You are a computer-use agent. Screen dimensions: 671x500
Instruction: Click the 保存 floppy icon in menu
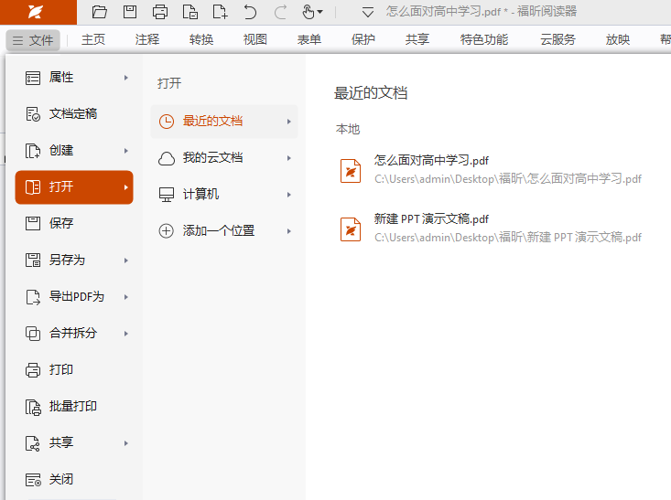click(x=33, y=224)
